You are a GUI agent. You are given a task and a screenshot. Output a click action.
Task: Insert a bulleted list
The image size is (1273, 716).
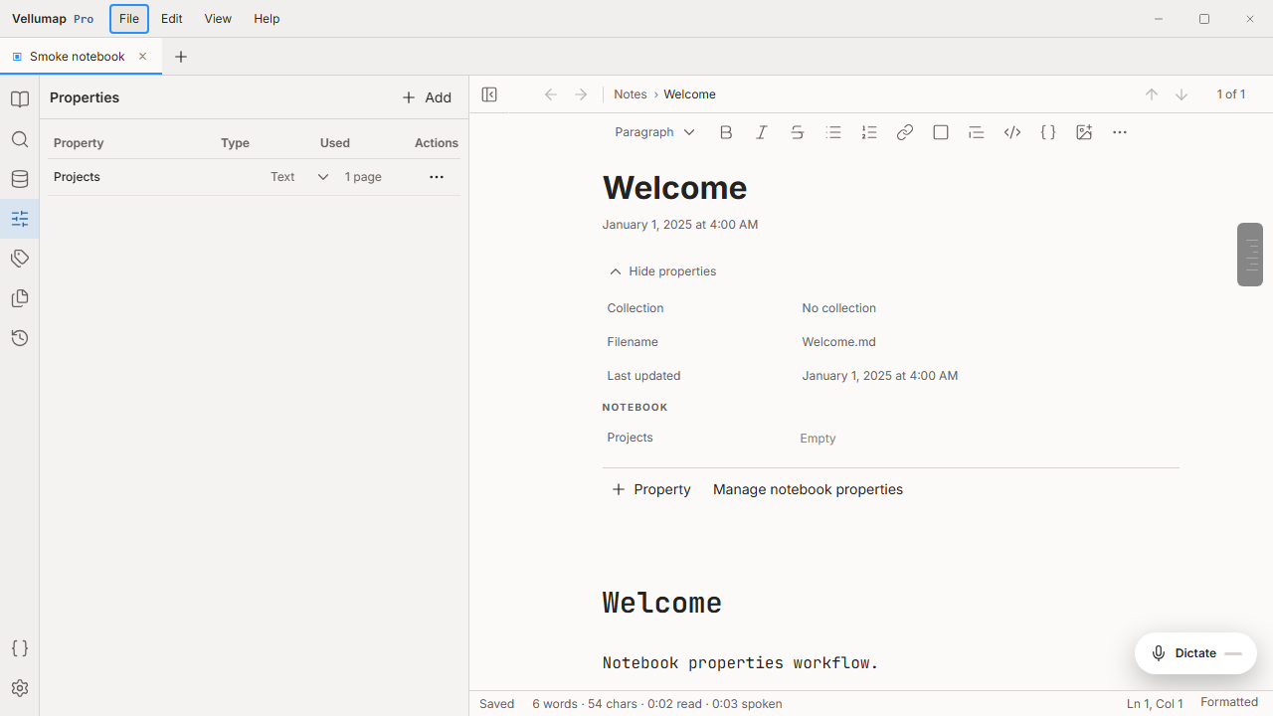833,132
